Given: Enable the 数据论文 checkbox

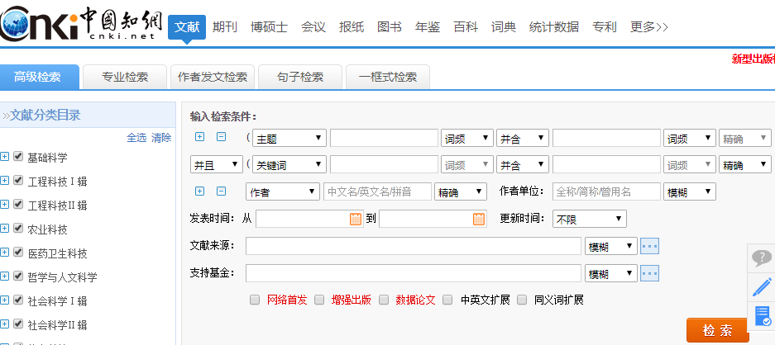Looking at the screenshot, I should point(384,300).
